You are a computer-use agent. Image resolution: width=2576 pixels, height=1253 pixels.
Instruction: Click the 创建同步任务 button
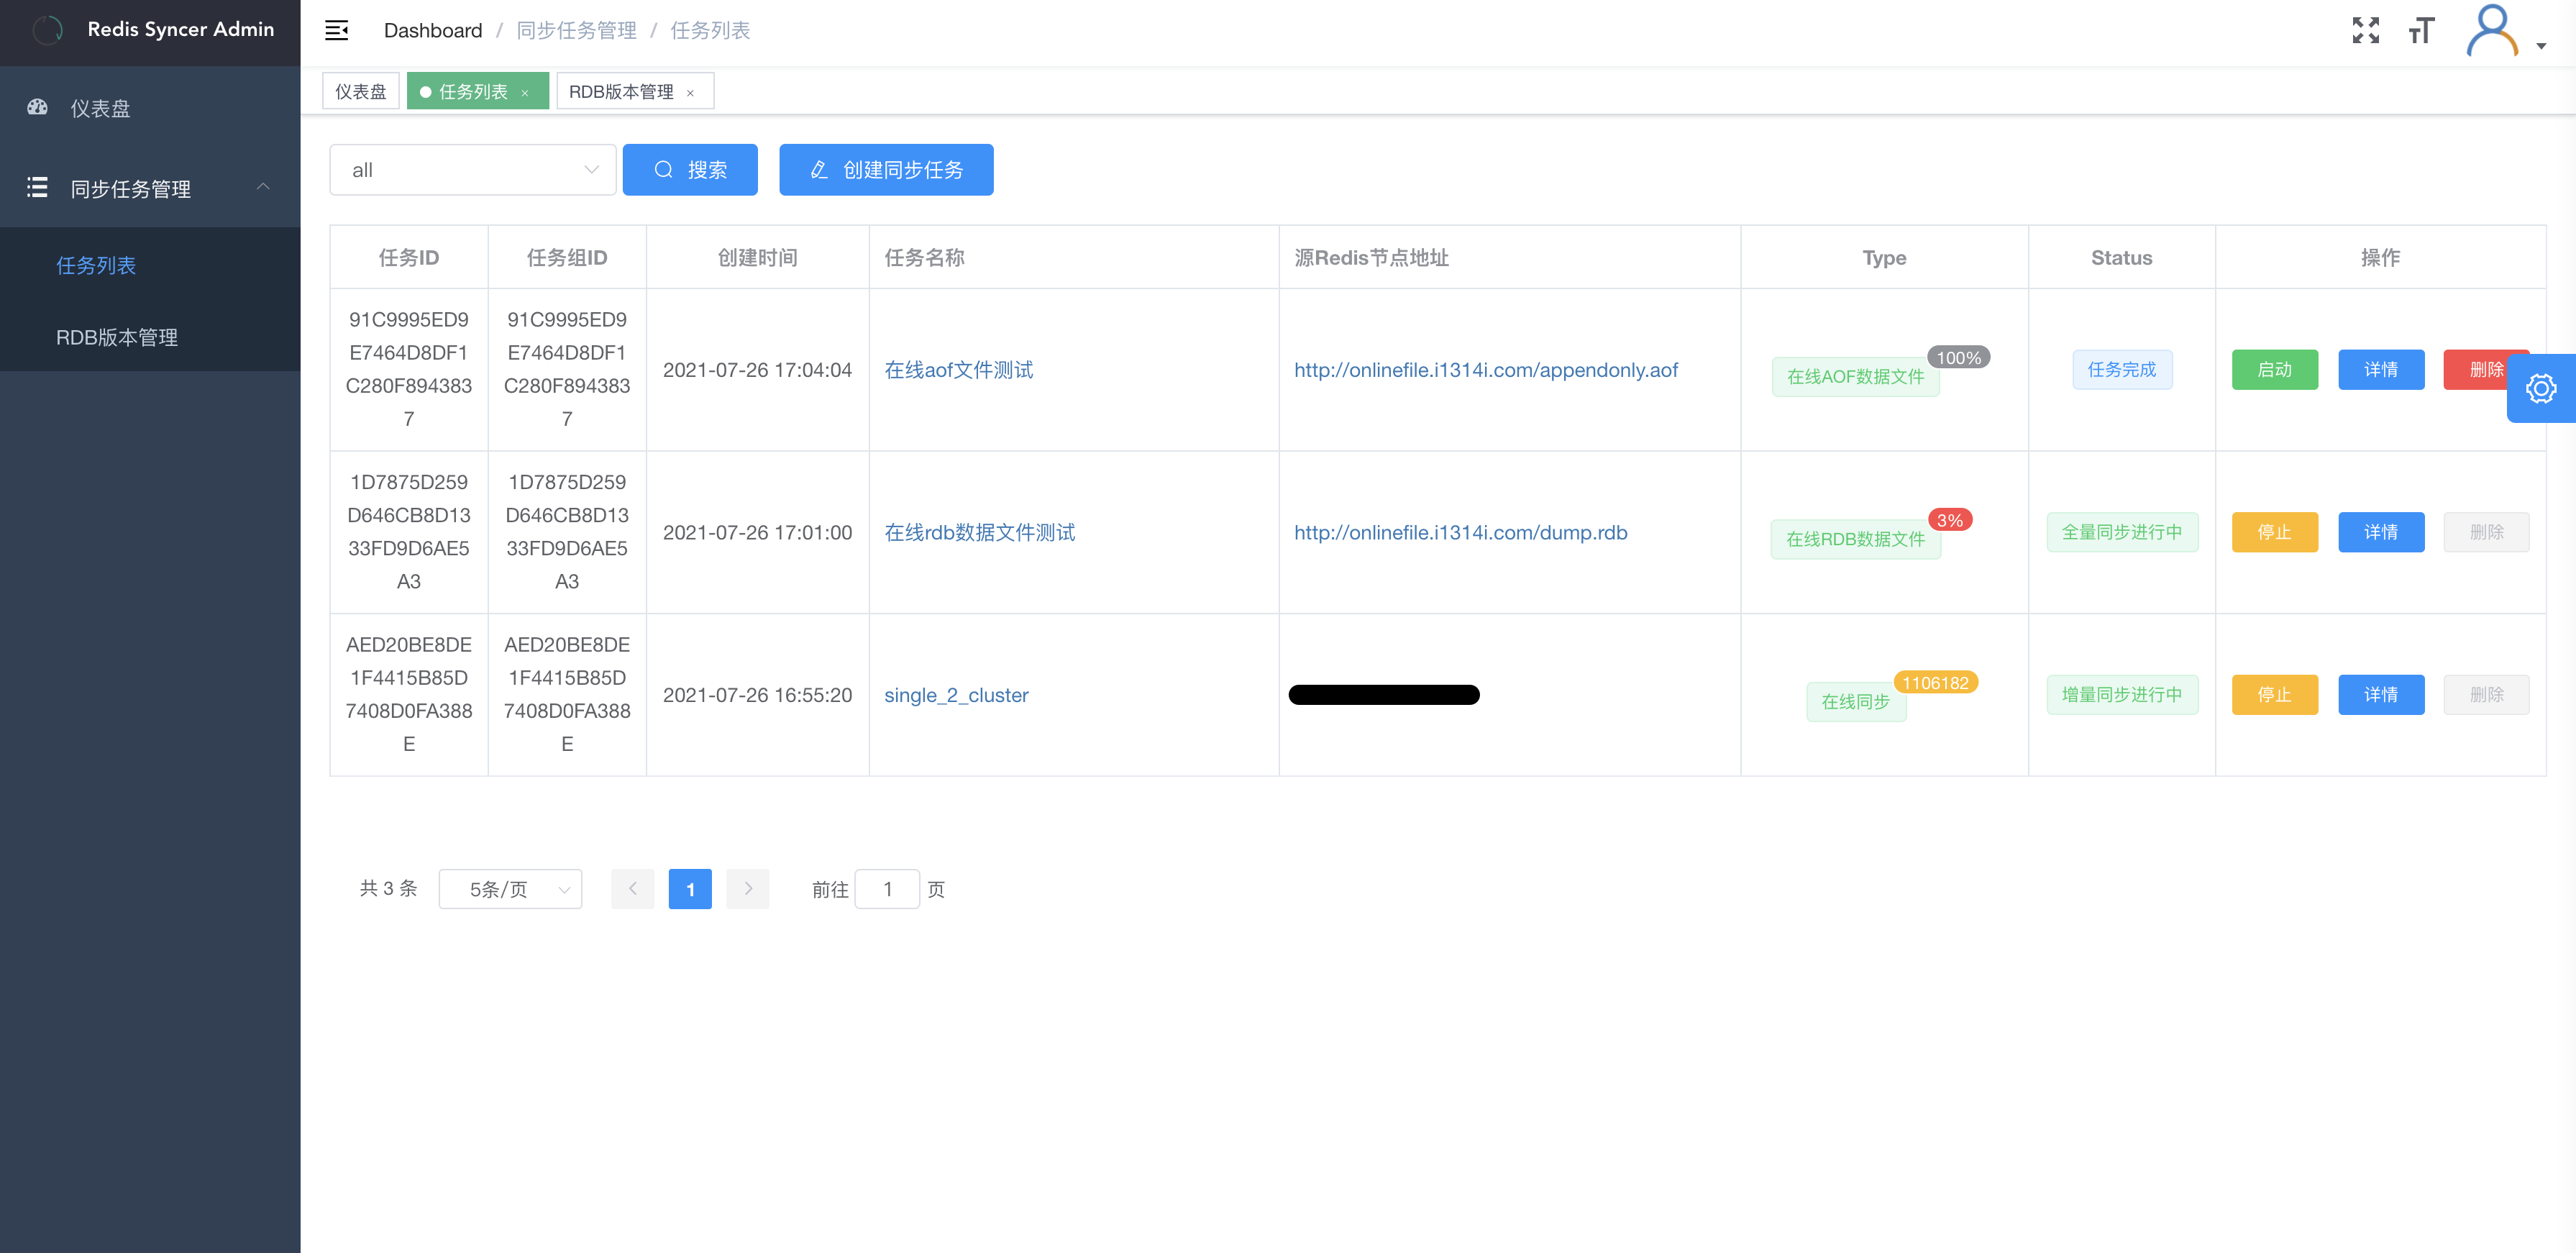pyautogui.click(x=885, y=170)
